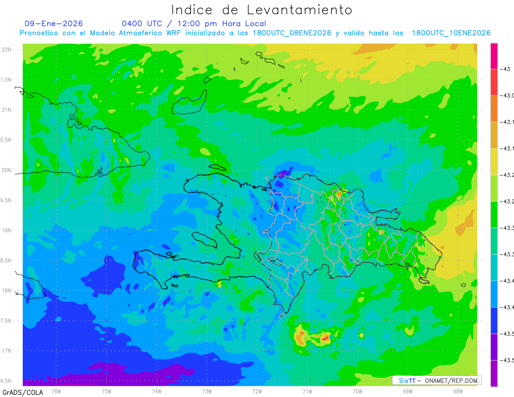Select the orange swatch in the color bar
Screen dimensions: 514x397
coord(494,109)
